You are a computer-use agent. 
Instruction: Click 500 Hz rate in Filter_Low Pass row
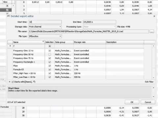point(77,77)
